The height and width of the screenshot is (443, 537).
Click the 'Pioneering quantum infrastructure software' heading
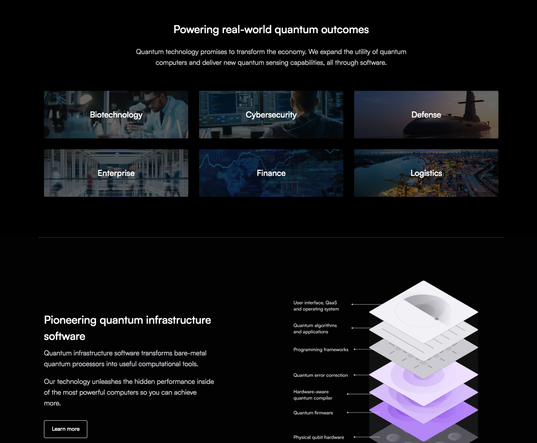click(x=127, y=328)
